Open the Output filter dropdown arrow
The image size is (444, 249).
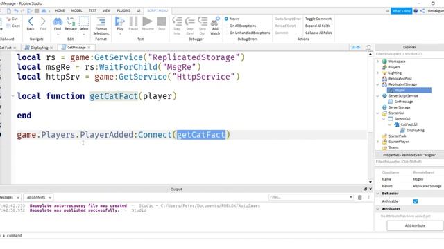coord(351,197)
